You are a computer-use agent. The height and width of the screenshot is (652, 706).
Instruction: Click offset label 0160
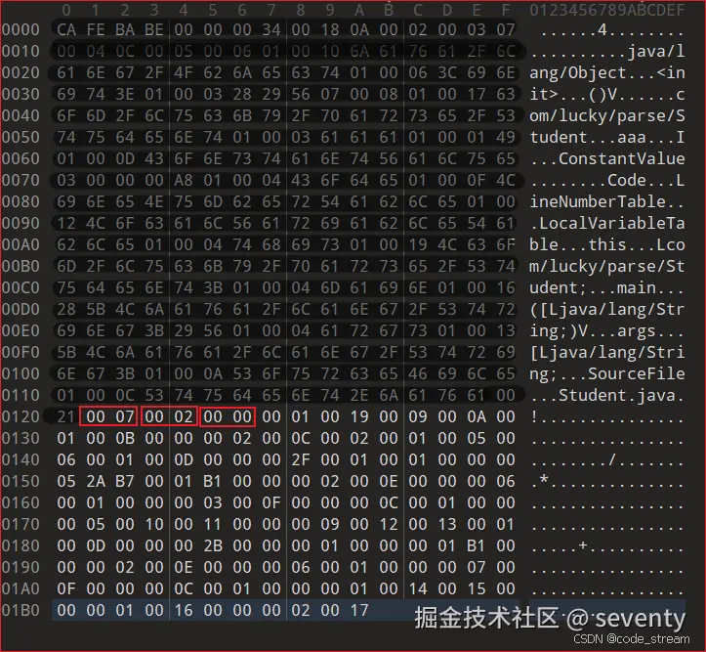coord(21,502)
